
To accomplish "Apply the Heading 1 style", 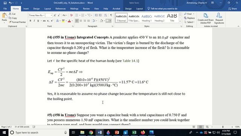I will click(x=146, y=18).
